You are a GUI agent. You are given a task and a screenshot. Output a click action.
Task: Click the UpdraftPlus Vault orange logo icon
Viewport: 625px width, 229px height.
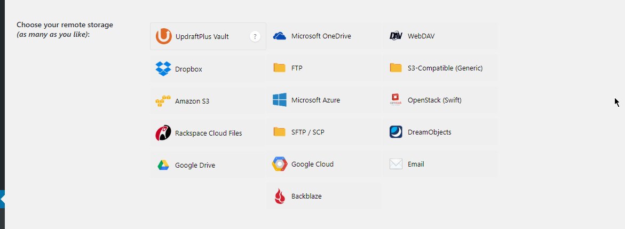click(x=163, y=36)
